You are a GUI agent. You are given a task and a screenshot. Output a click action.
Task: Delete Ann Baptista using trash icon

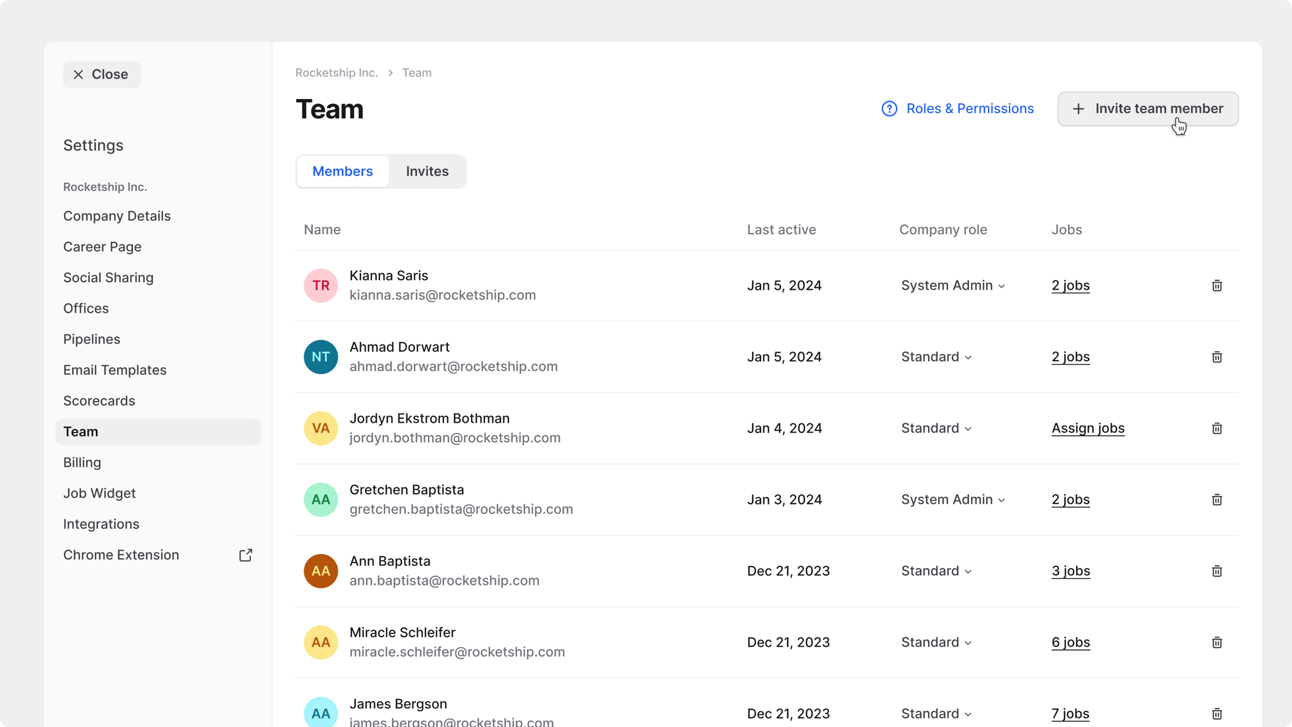tap(1216, 571)
